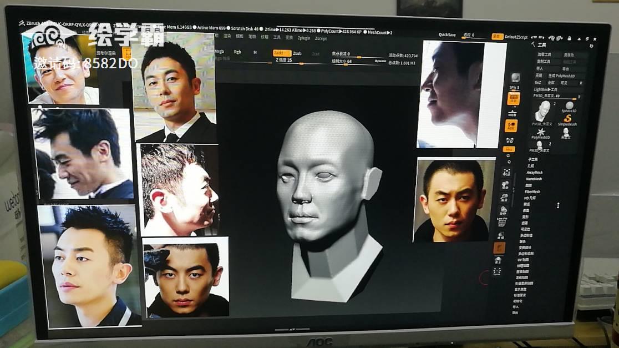Image resolution: width=619 pixels, height=348 pixels.
Task: Toggle the orange 菜单 button
Action: coord(497,36)
